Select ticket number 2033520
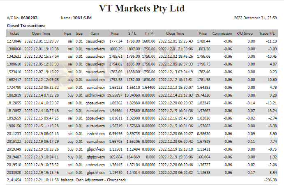The height and width of the screenshot is (185, 284). click(x=14, y=172)
